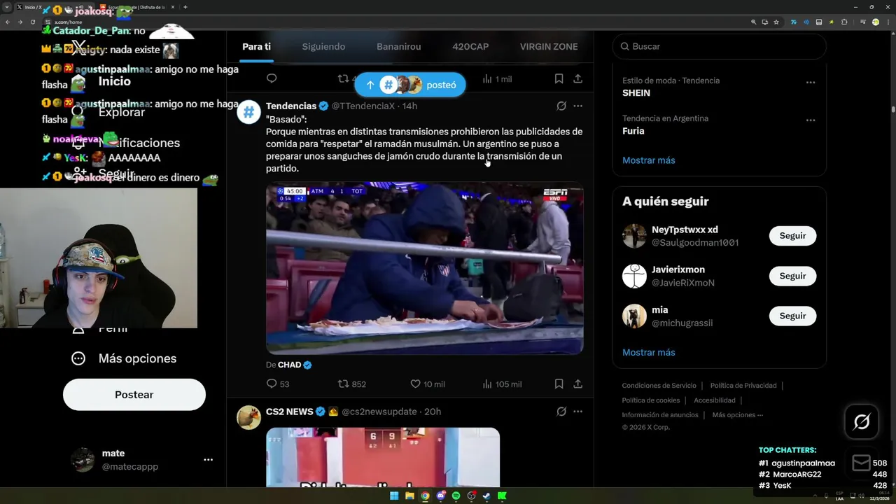
Task: Open options for Furia trend
Action: (810, 120)
